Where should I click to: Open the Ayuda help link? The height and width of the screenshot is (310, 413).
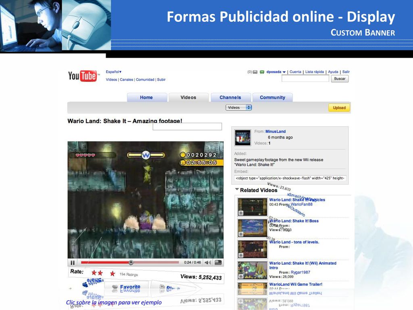pyautogui.click(x=333, y=72)
